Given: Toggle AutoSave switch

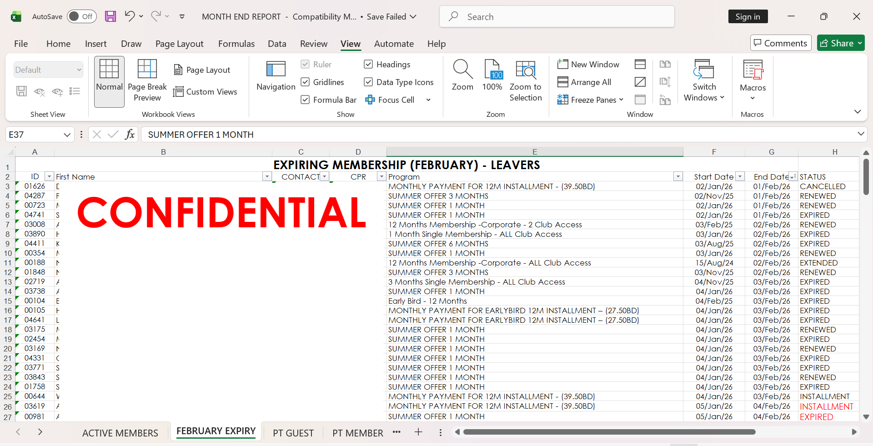Looking at the screenshot, I should pyautogui.click(x=82, y=17).
